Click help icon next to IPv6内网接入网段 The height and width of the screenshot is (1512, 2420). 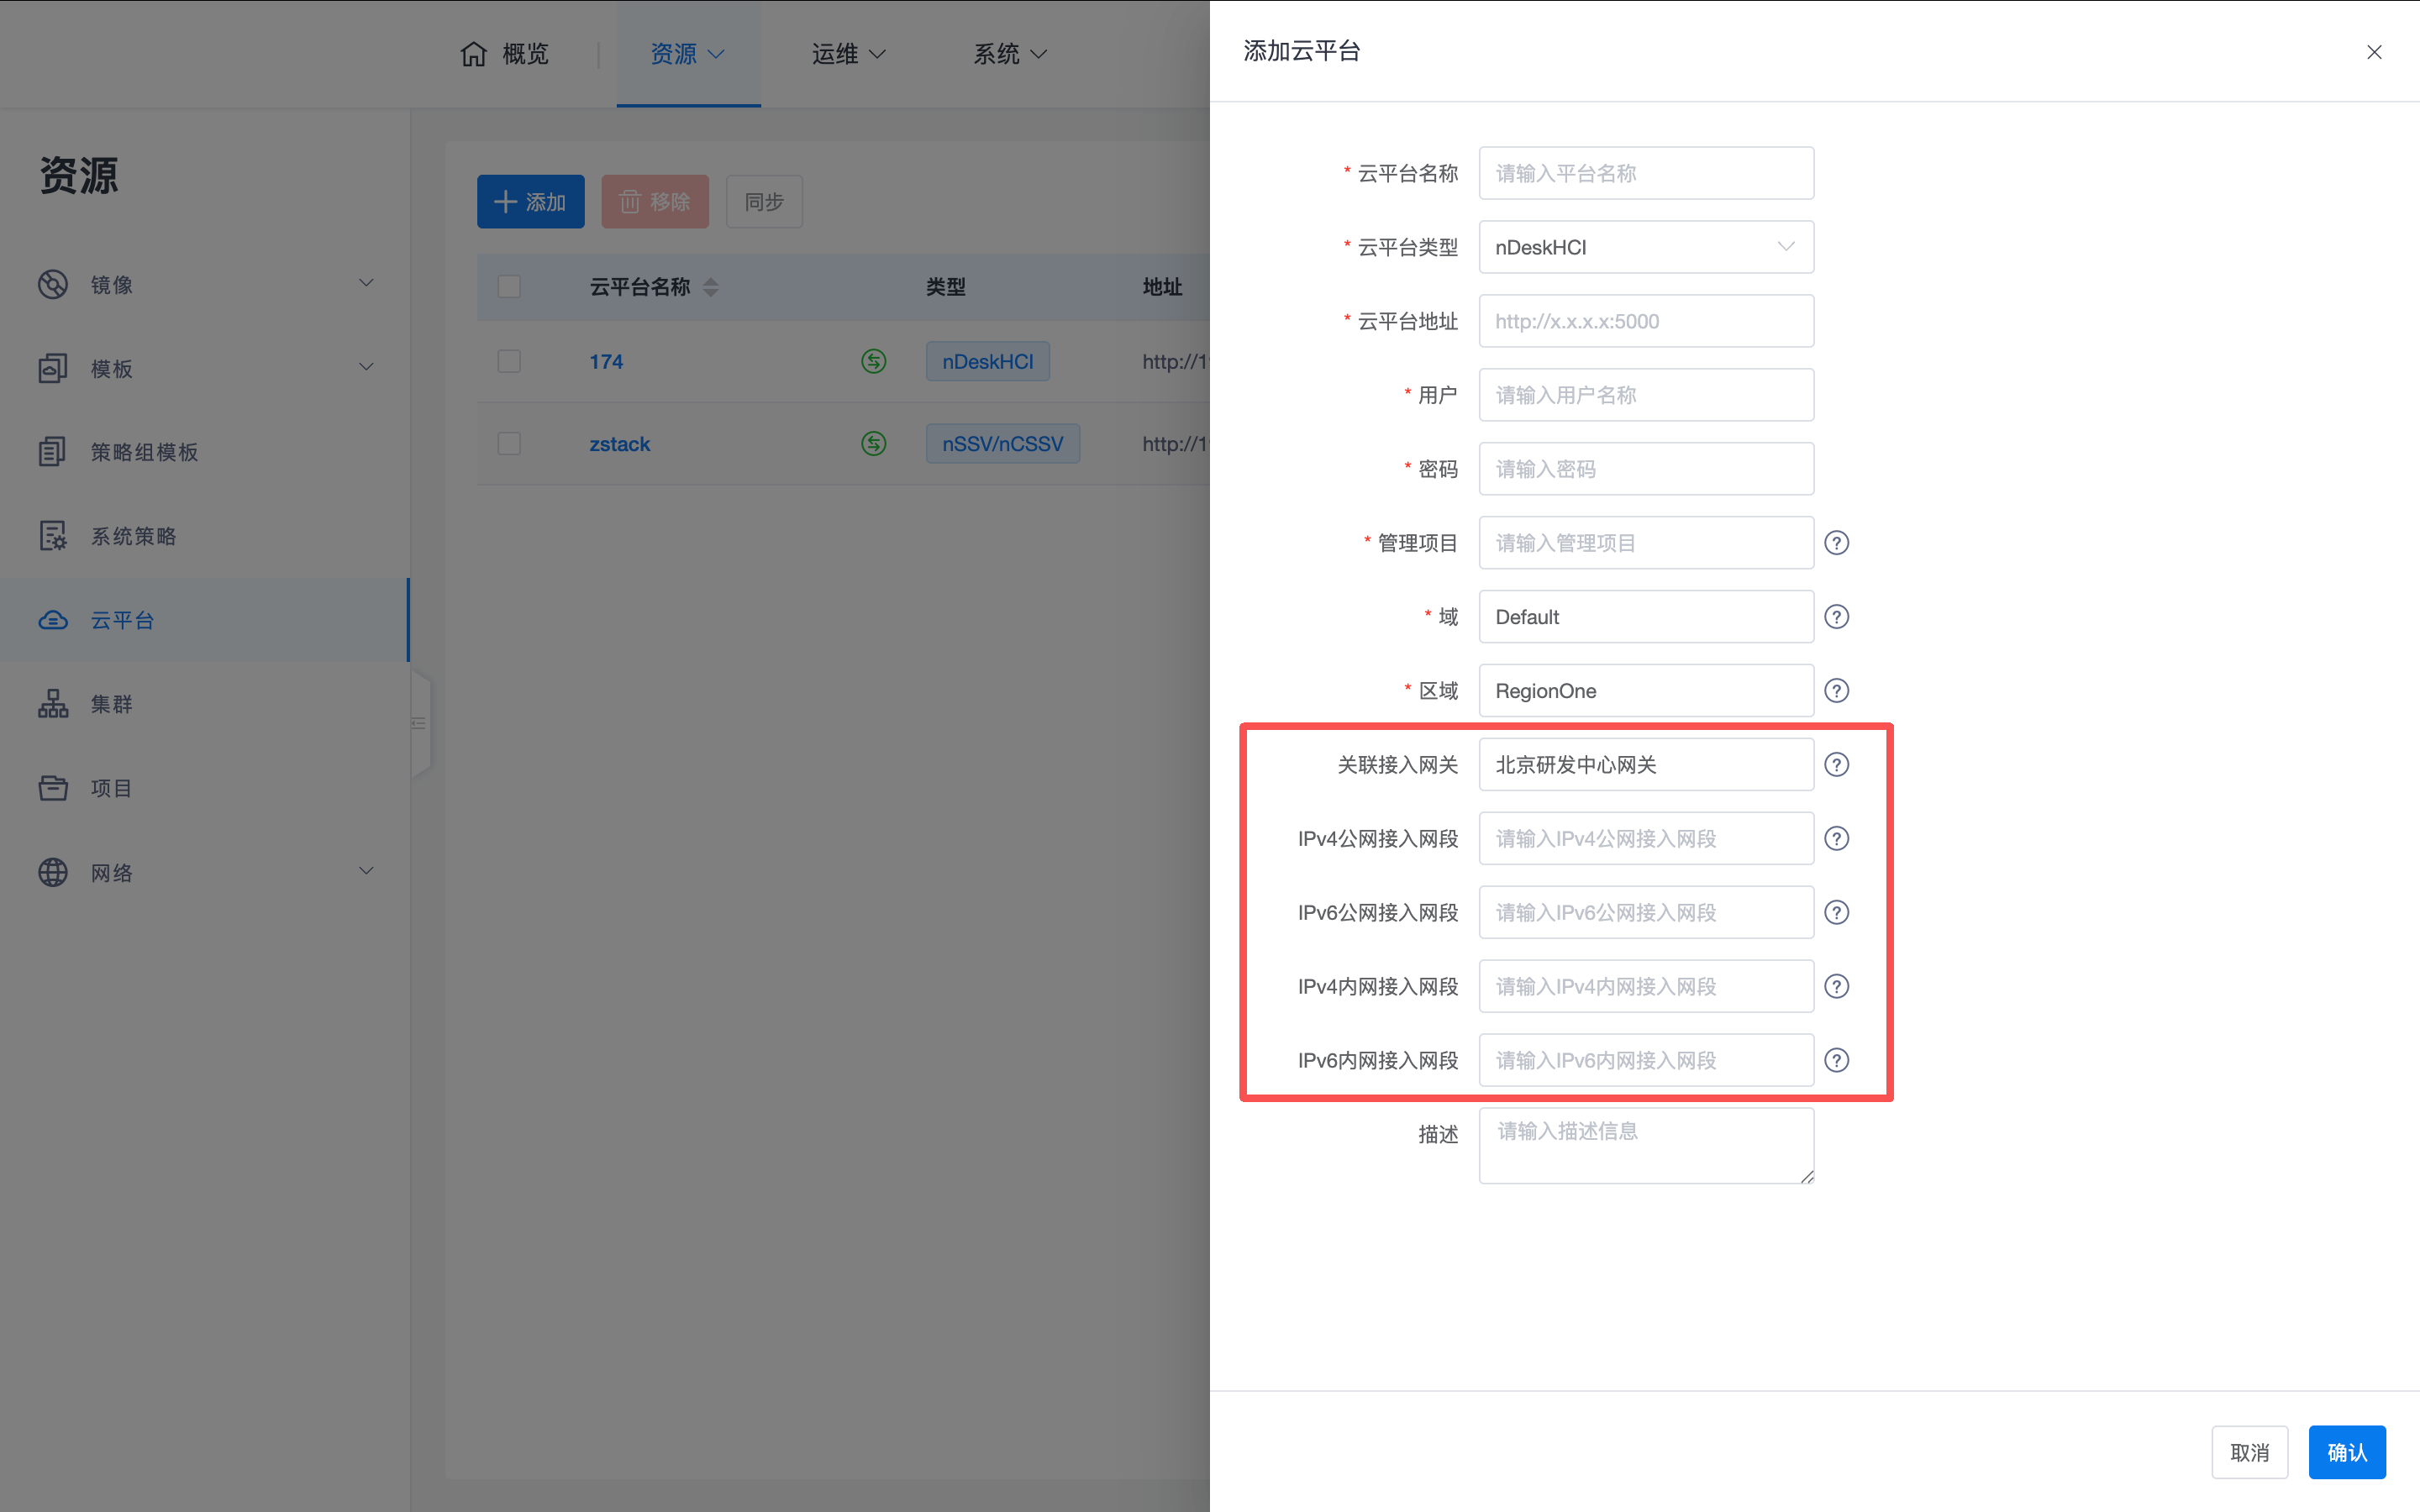click(x=1836, y=1060)
